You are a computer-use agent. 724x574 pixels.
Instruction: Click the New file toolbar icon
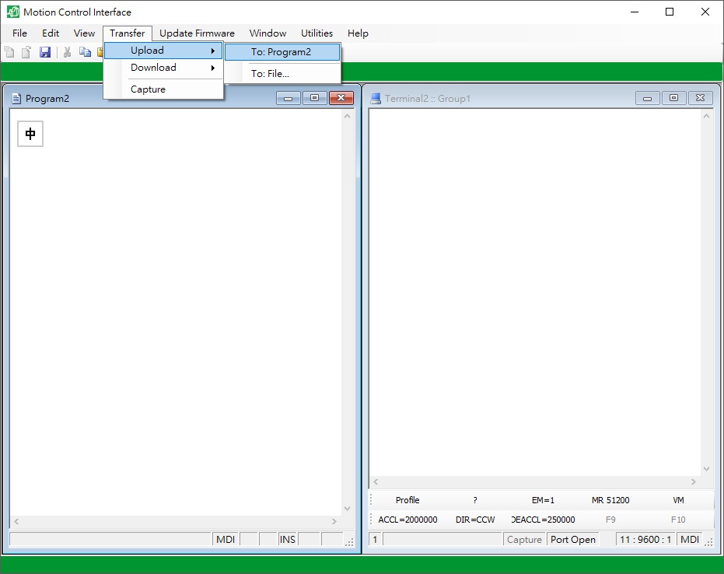tap(9, 52)
